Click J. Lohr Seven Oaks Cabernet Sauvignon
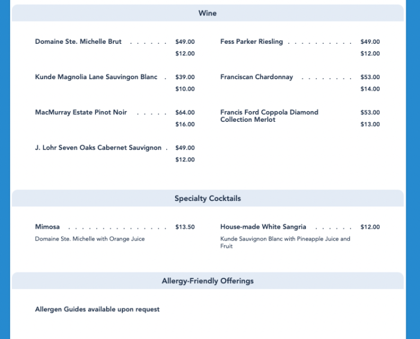This screenshot has width=420, height=339. pos(98,148)
